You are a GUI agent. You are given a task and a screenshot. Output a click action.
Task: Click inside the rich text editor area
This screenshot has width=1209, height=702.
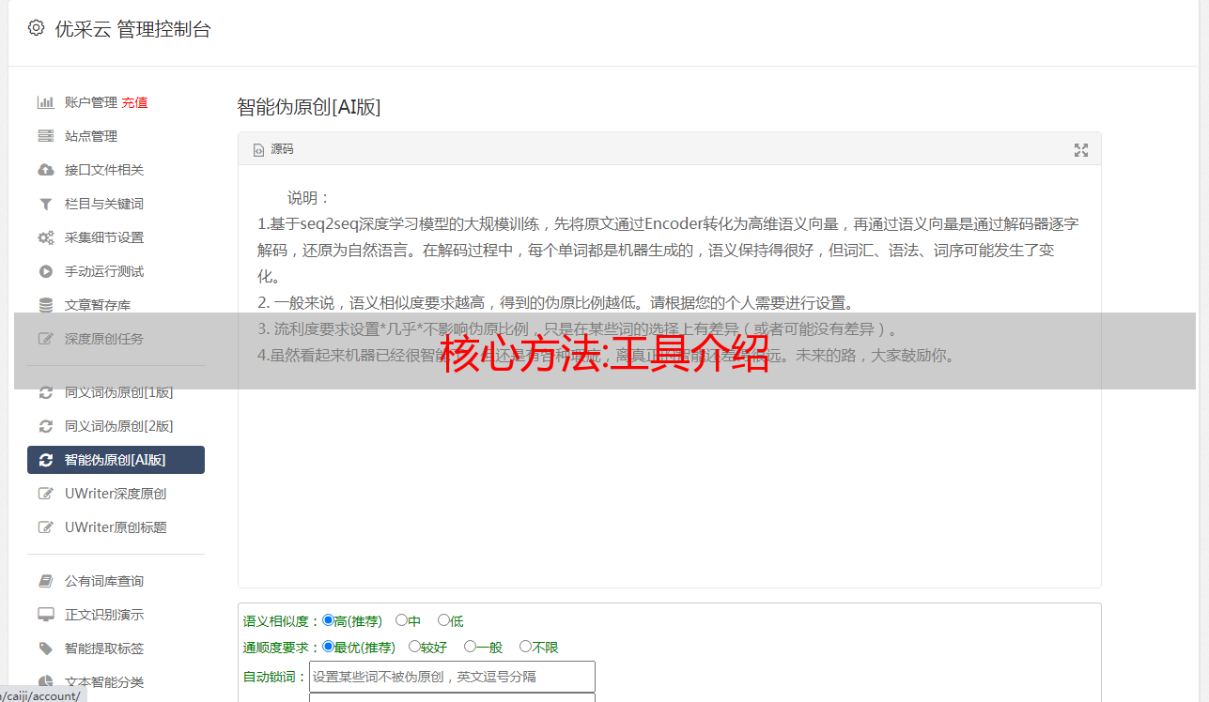click(669, 377)
